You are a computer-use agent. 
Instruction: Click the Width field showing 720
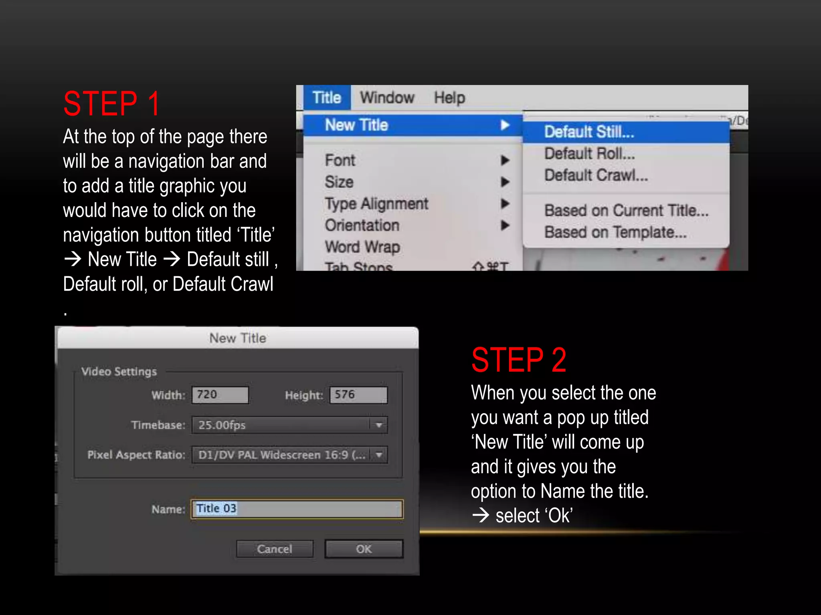[220, 395]
